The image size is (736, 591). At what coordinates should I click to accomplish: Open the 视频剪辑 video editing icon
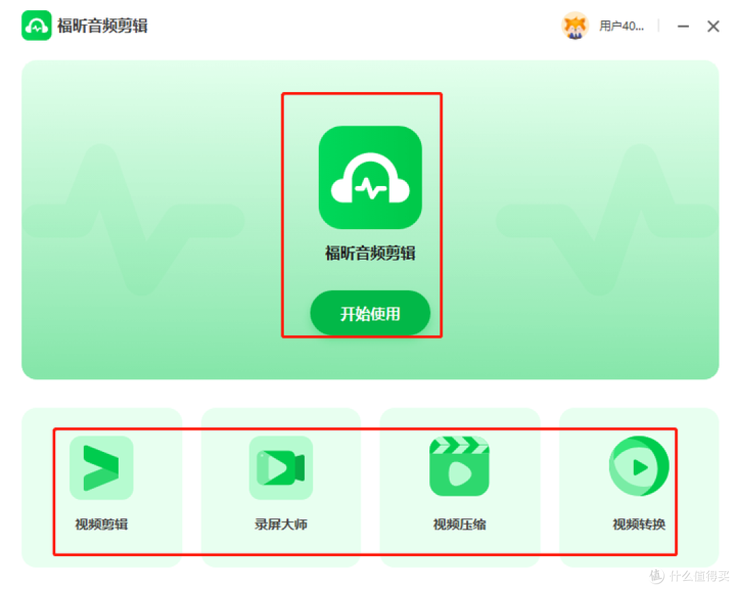[102, 468]
